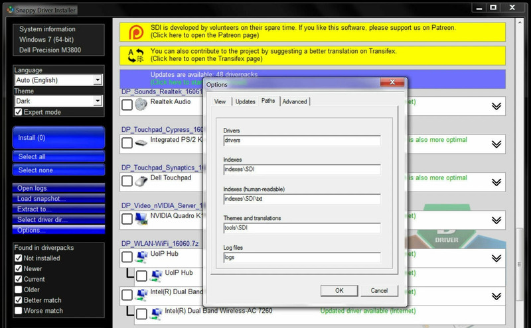This screenshot has width=531, height=328.
Task: Open the Transifex page banner
Action: tap(313, 56)
